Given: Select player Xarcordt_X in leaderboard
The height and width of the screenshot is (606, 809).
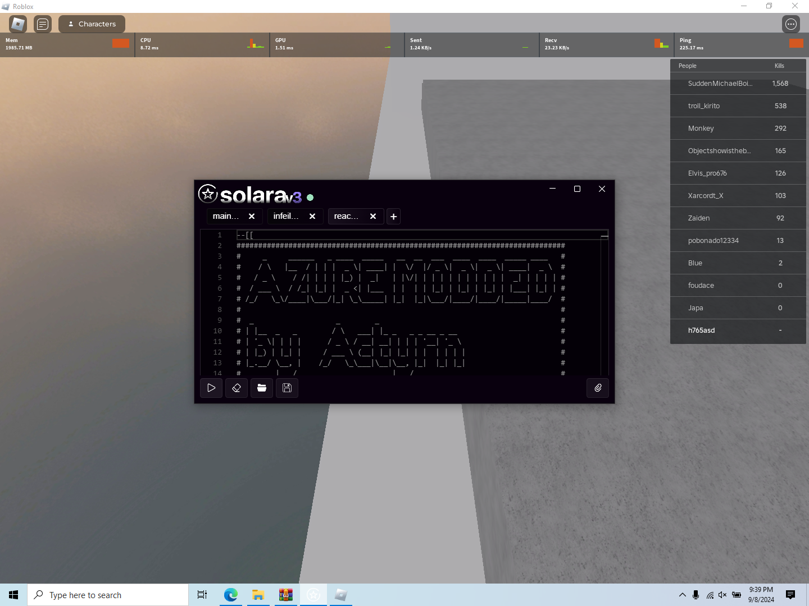Looking at the screenshot, I should pyautogui.click(x=738, y=196).
